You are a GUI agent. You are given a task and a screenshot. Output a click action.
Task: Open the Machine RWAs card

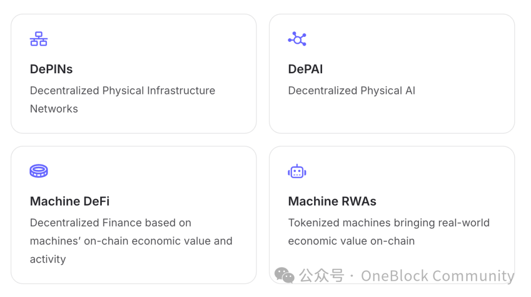point(392,215)
